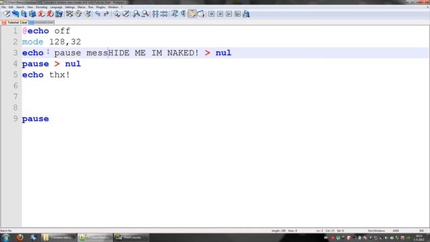
Task: Paste clipboard using the Paste icon
Action: 87,13
